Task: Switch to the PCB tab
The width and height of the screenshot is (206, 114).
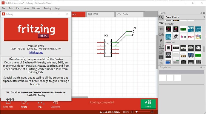Action: tap(101, 14)
